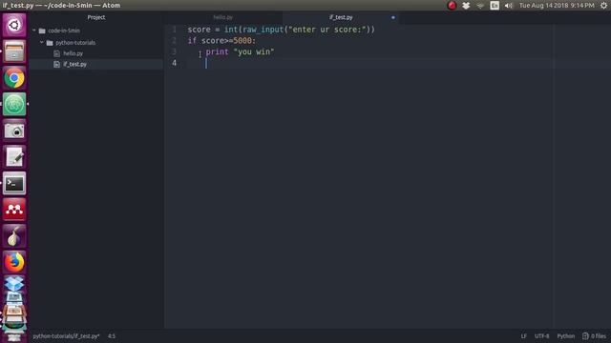
Task: Change line ending LF in status bar
Action: pos(524,336)
